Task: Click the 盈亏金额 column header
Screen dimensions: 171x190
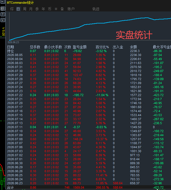Action: (x=79, y=47)
